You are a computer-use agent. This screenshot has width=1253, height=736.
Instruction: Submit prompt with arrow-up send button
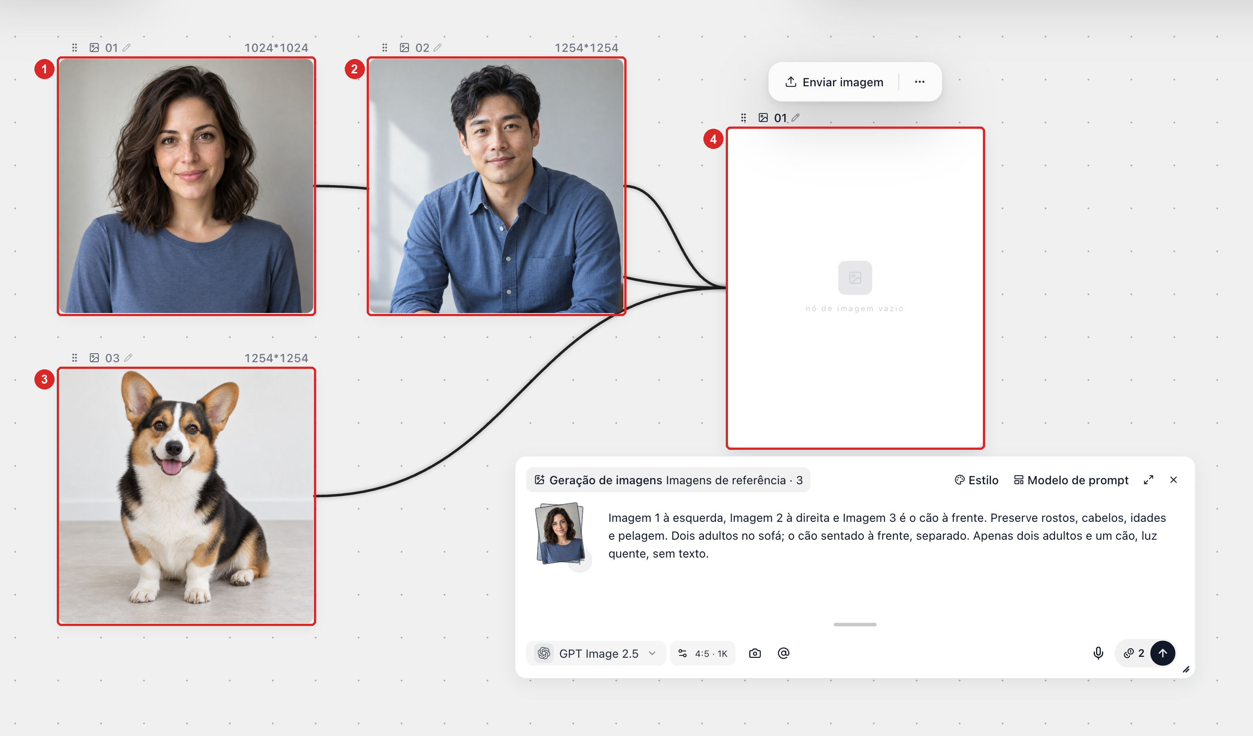1163,653
